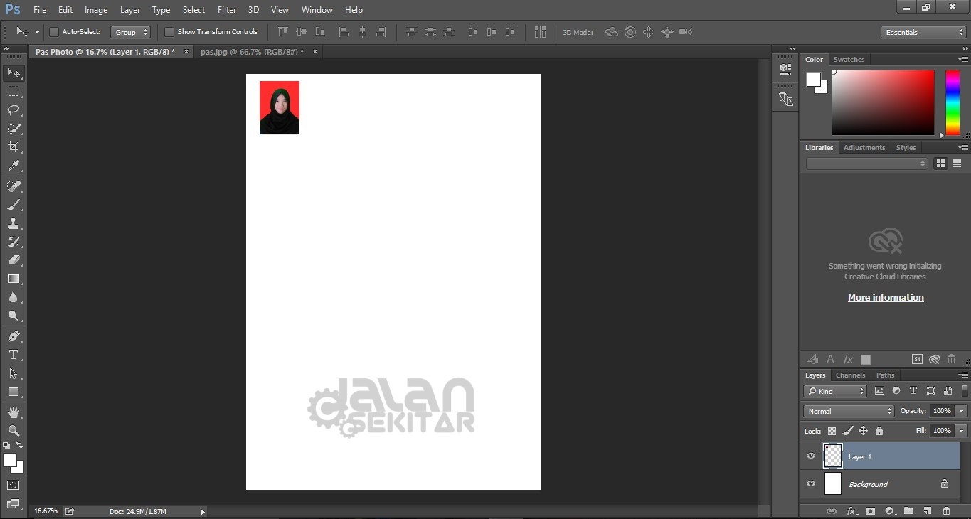Toggle Lock image pixels brush icon
Image resolution: width=971 pixels, height=519 pixels.
coord(847,431)
